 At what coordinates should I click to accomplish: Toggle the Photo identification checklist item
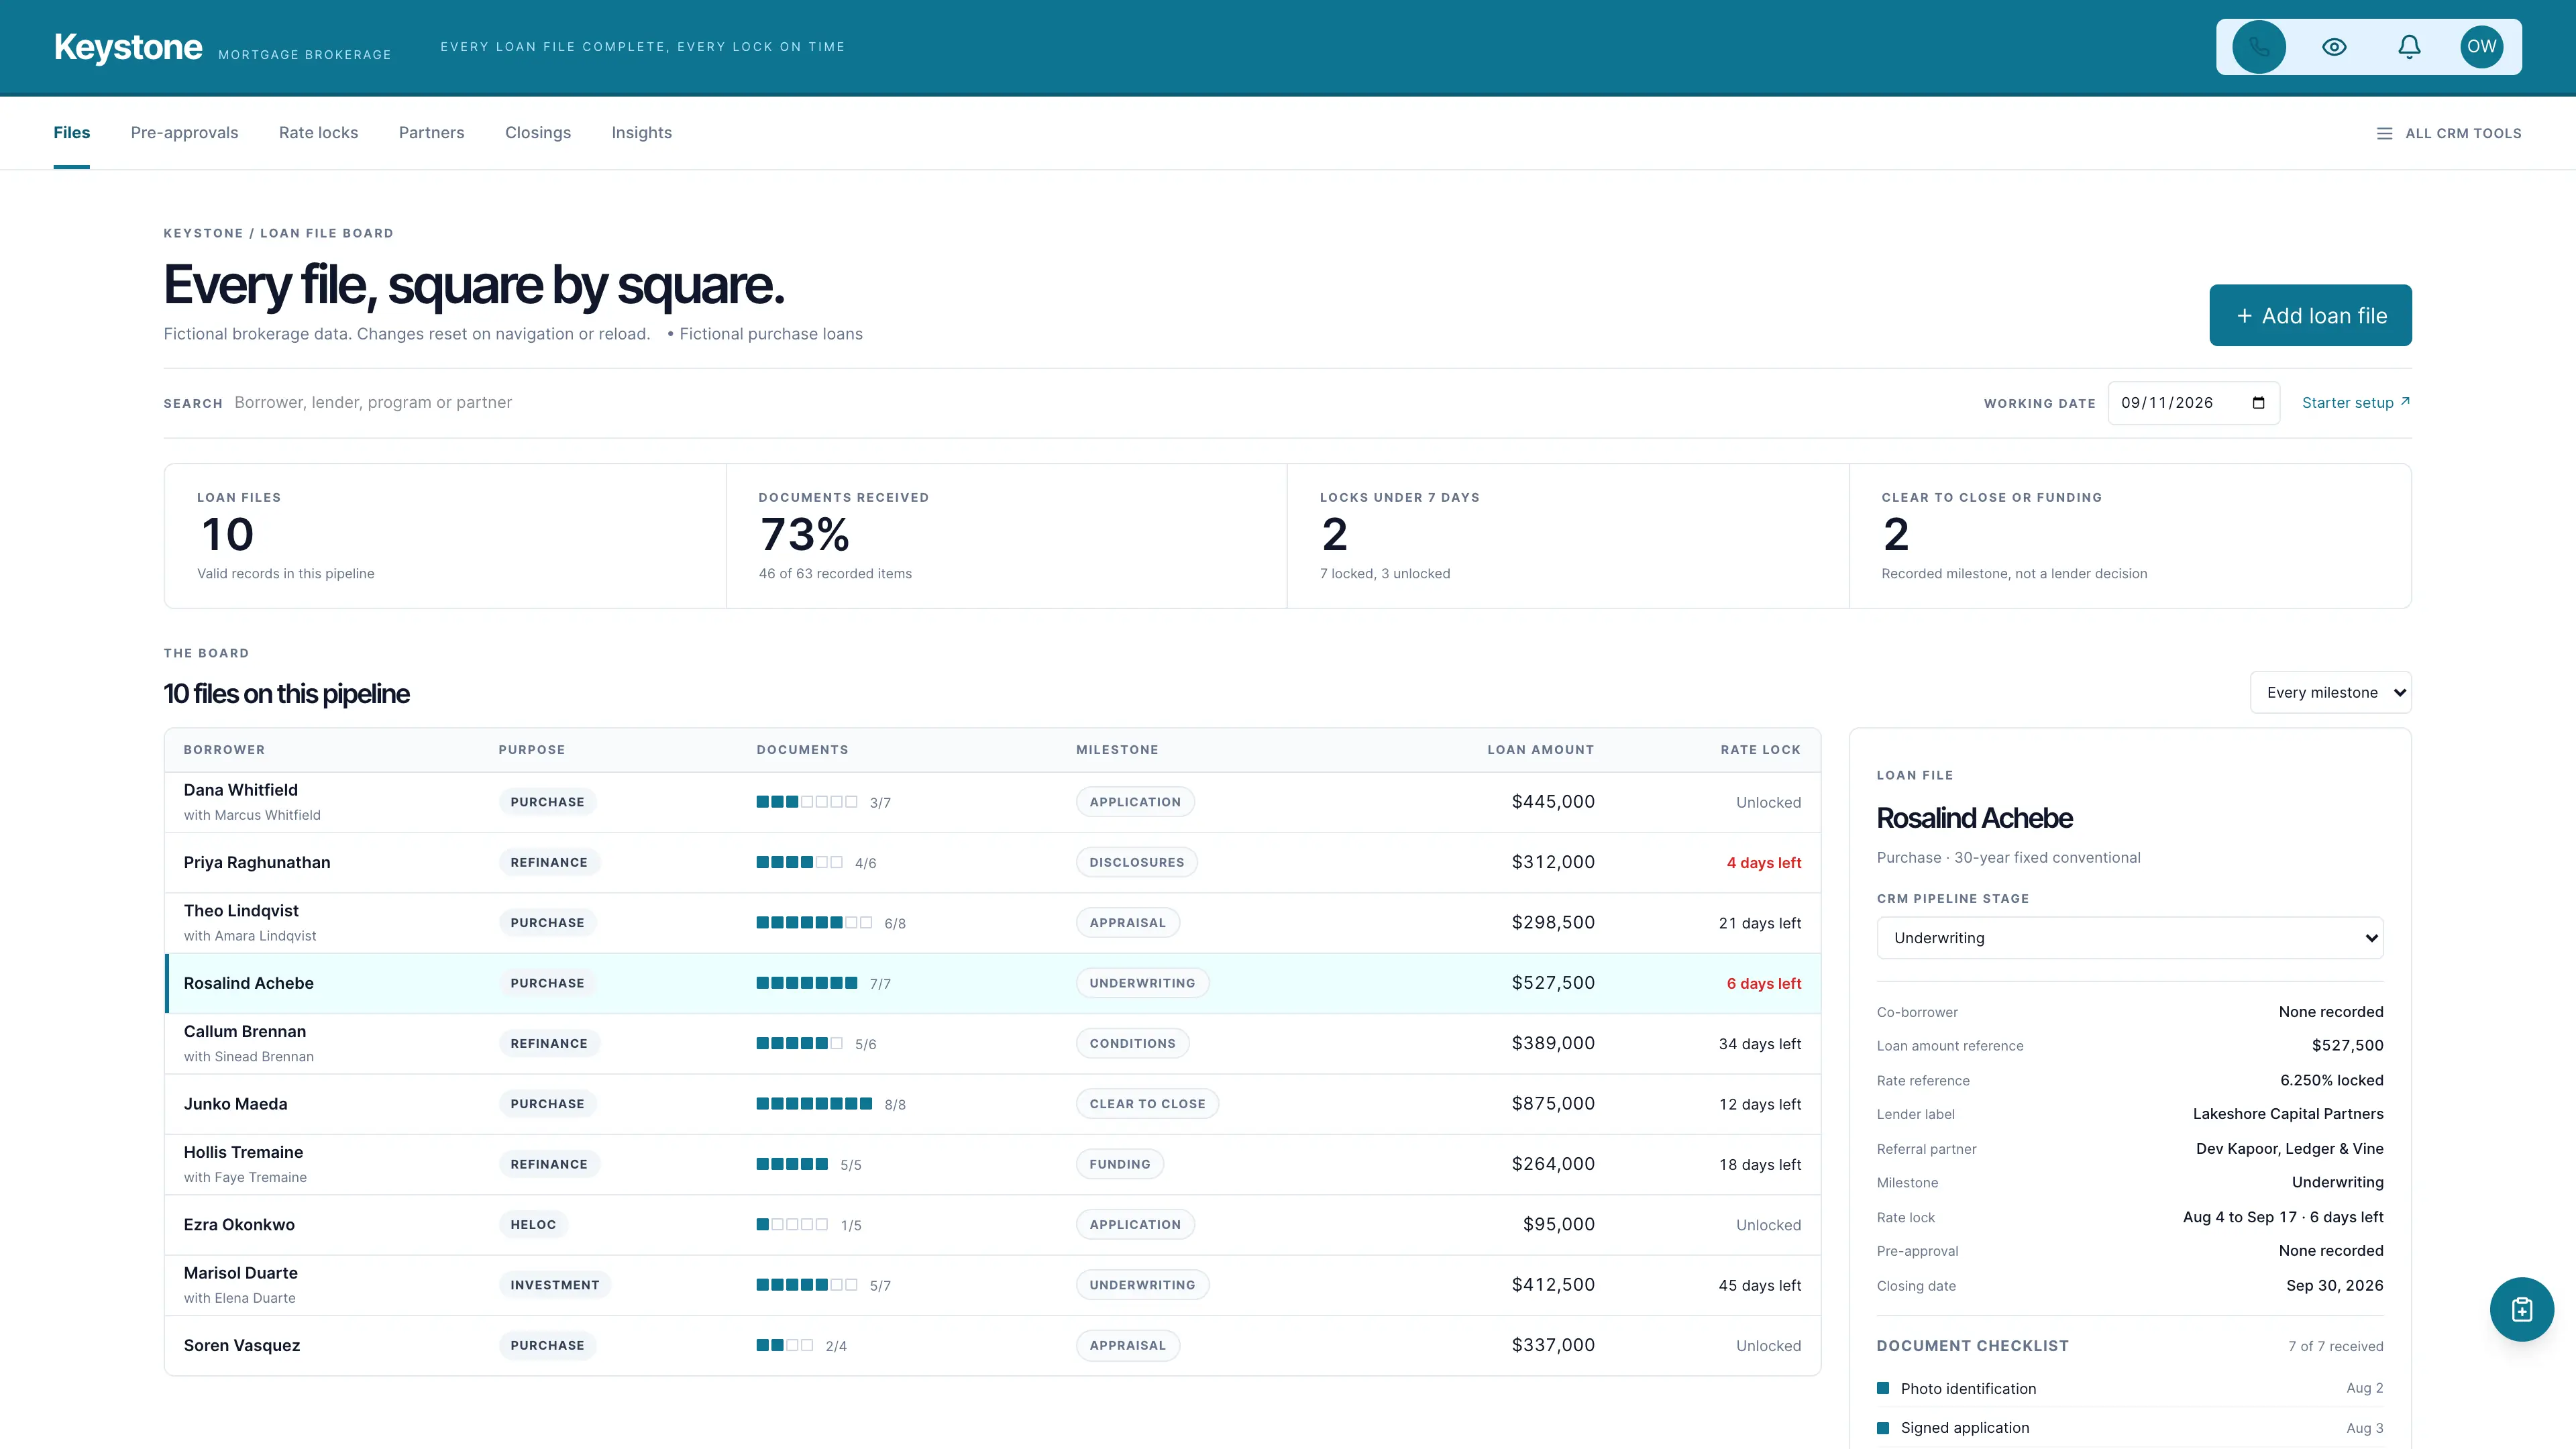pos(2129,1388)
